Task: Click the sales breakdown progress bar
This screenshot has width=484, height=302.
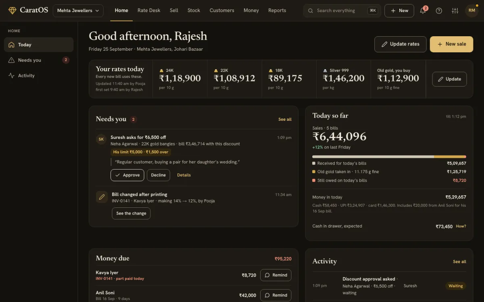Action: click(389, 157)
